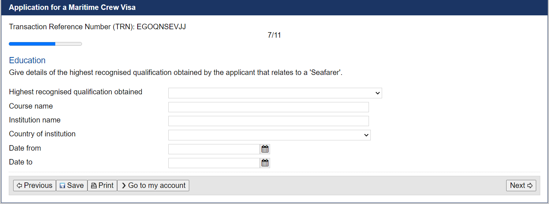Expand the Highest recognised qualification dropdown
This screenshot has height=204, width=549.
(275, 93)
